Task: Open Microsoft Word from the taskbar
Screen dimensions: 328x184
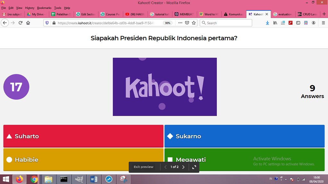Action: (94, 179)
